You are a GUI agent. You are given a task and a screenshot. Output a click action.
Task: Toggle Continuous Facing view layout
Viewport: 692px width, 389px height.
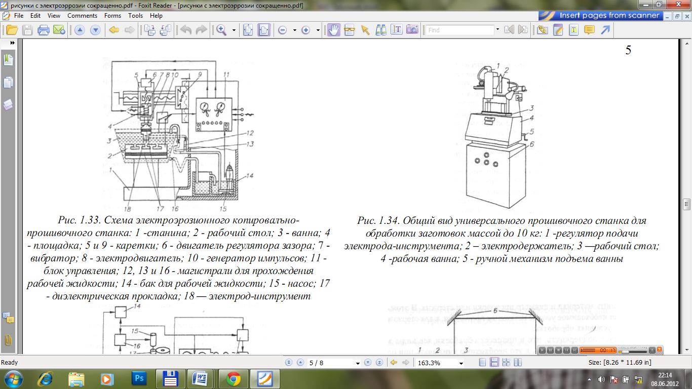pyautogui.click(x=506, y=363)
